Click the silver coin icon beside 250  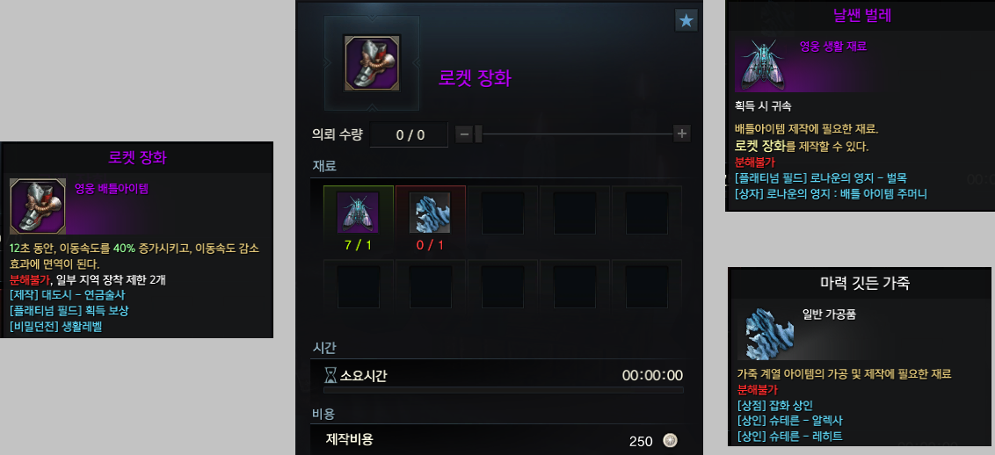tap(670, 440)
